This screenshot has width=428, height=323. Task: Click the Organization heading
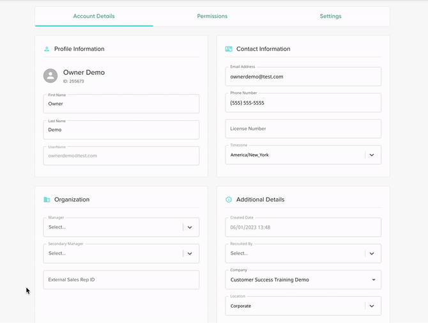pos(72,200)
